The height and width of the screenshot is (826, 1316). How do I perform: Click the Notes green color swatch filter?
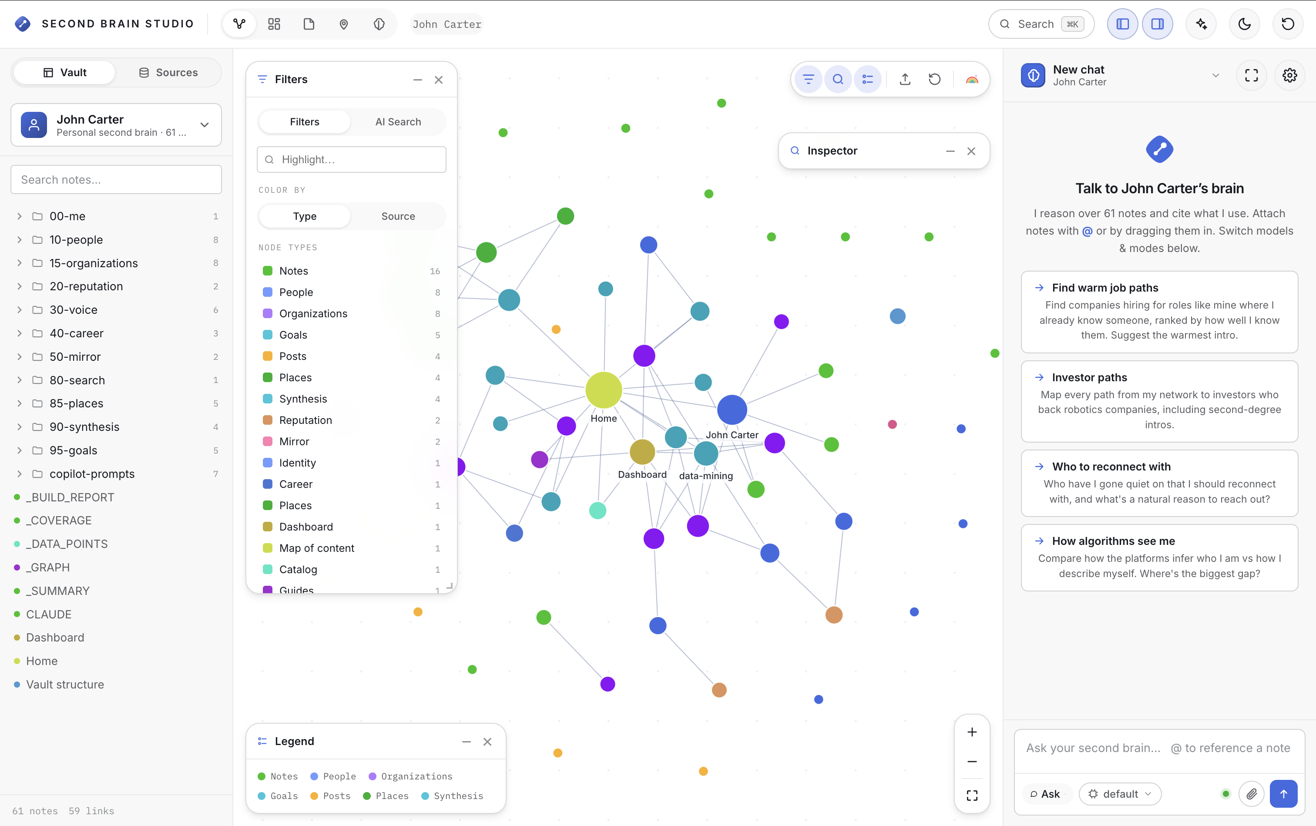point(268,271)
